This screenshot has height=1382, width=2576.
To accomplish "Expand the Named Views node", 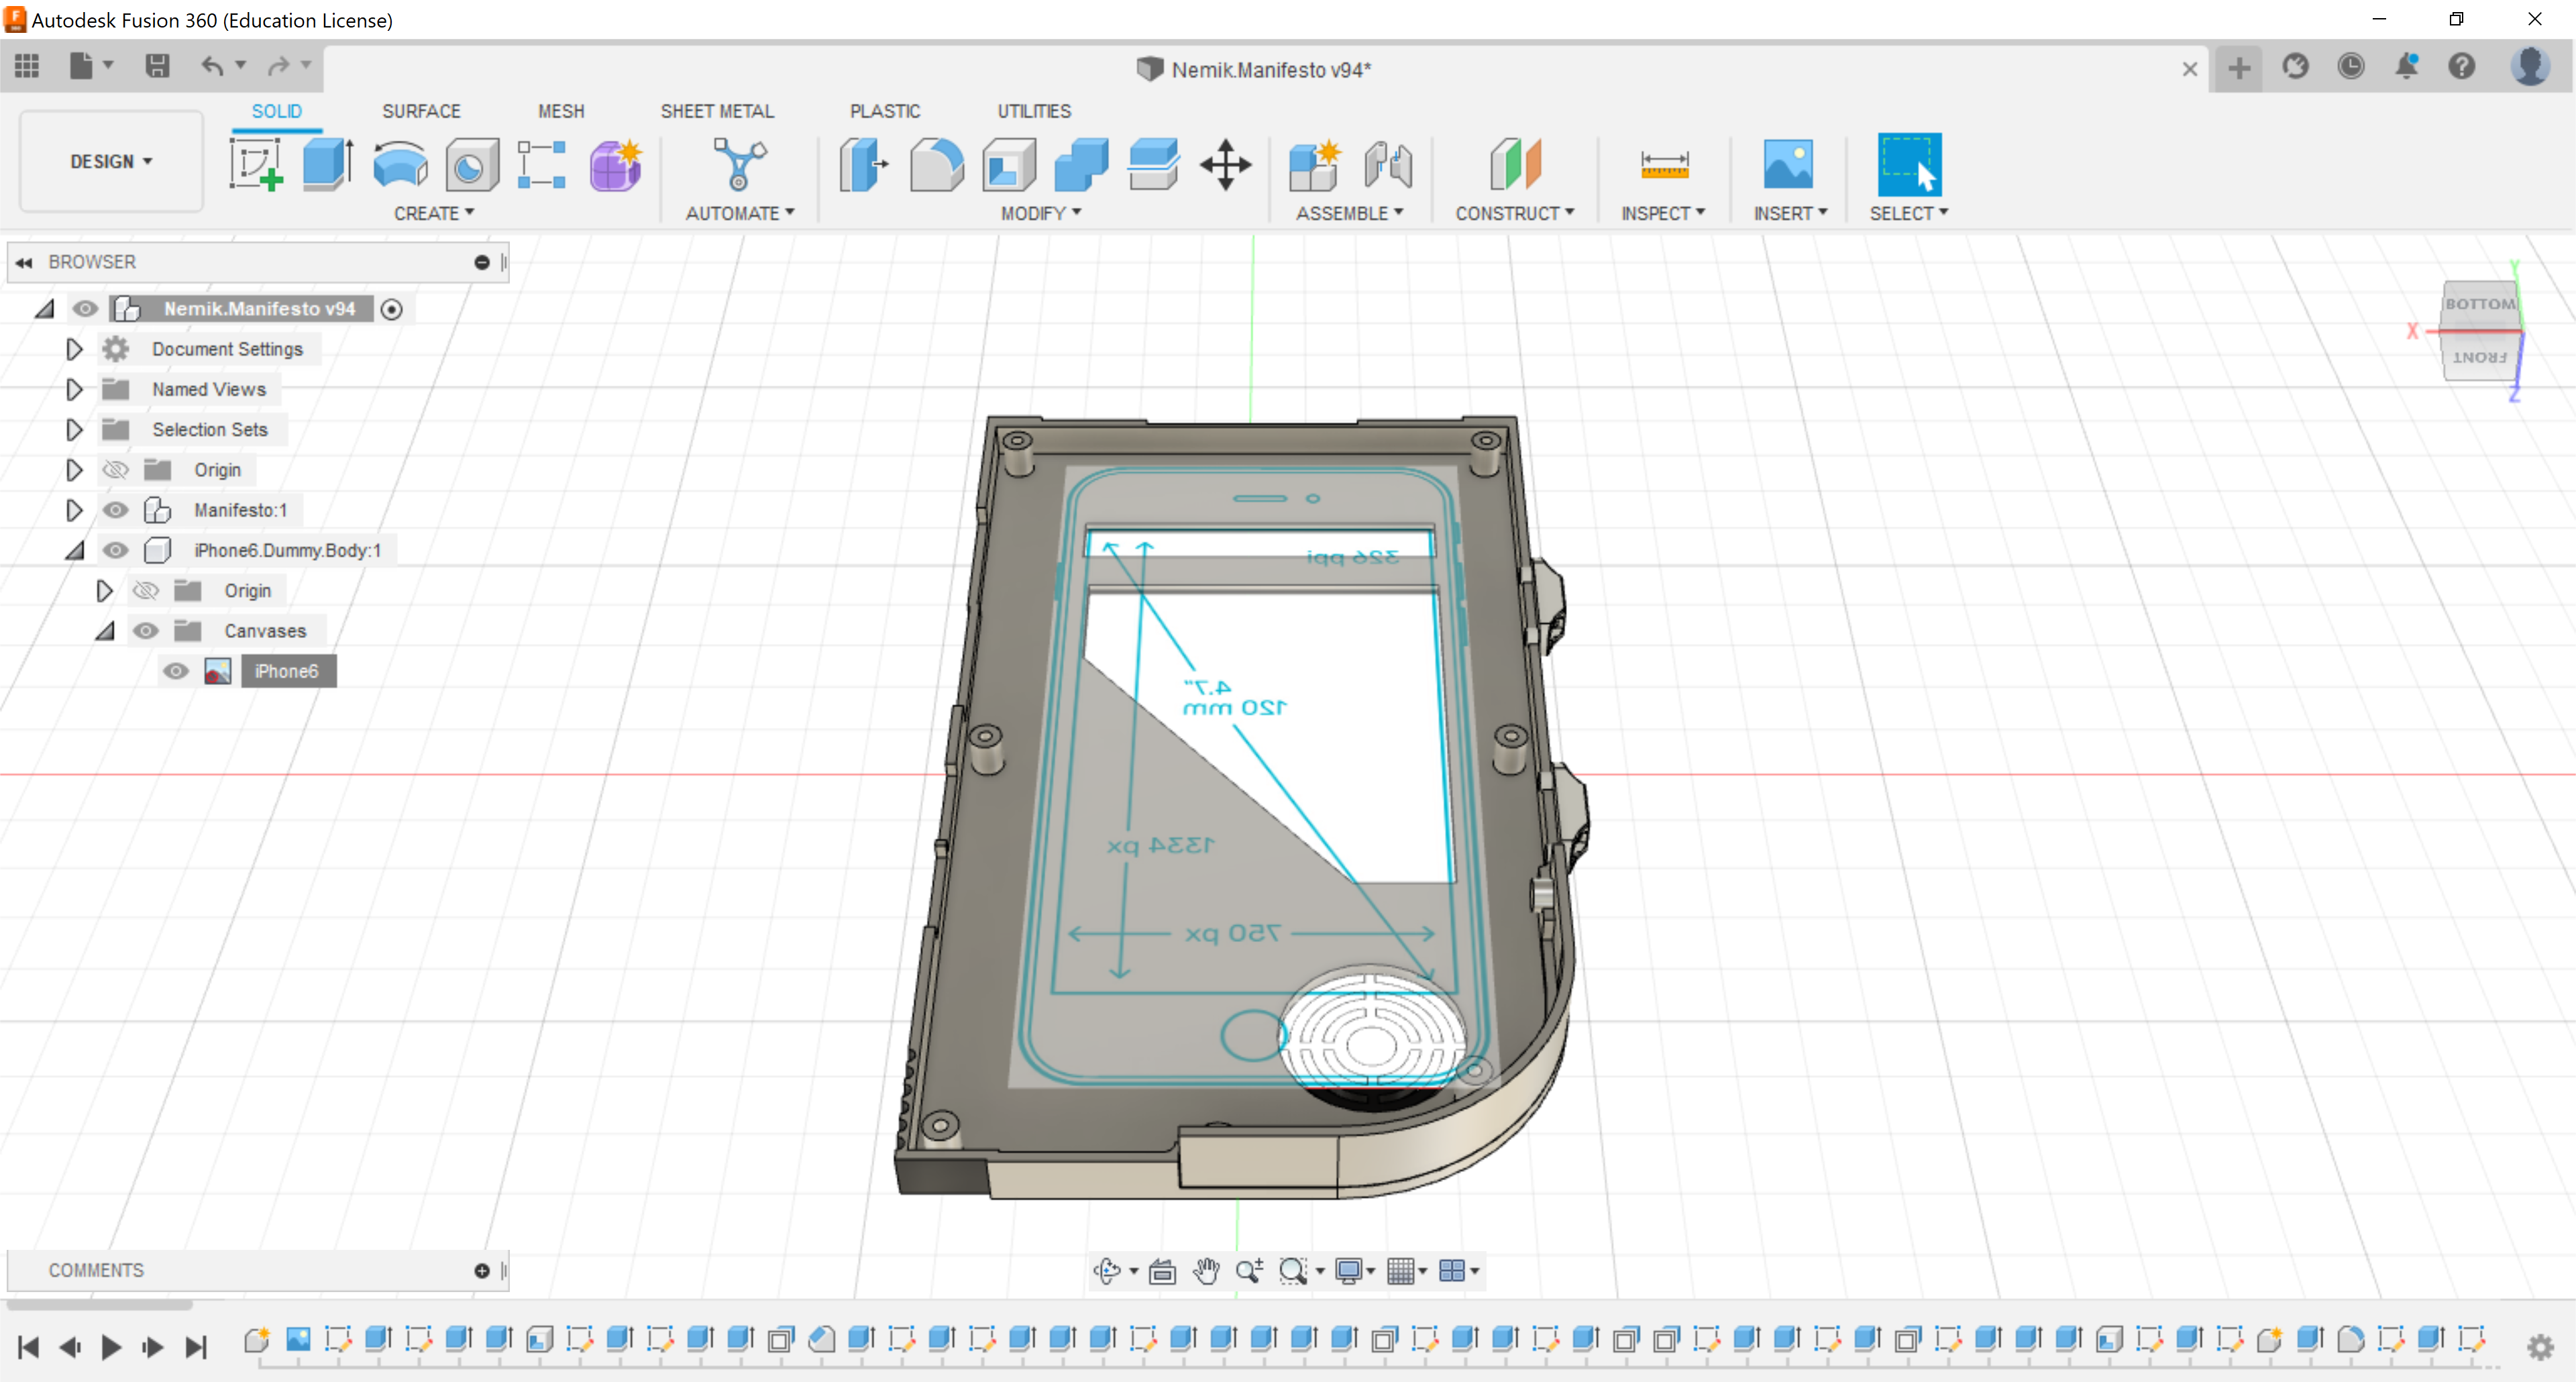I will pos(74,389).
